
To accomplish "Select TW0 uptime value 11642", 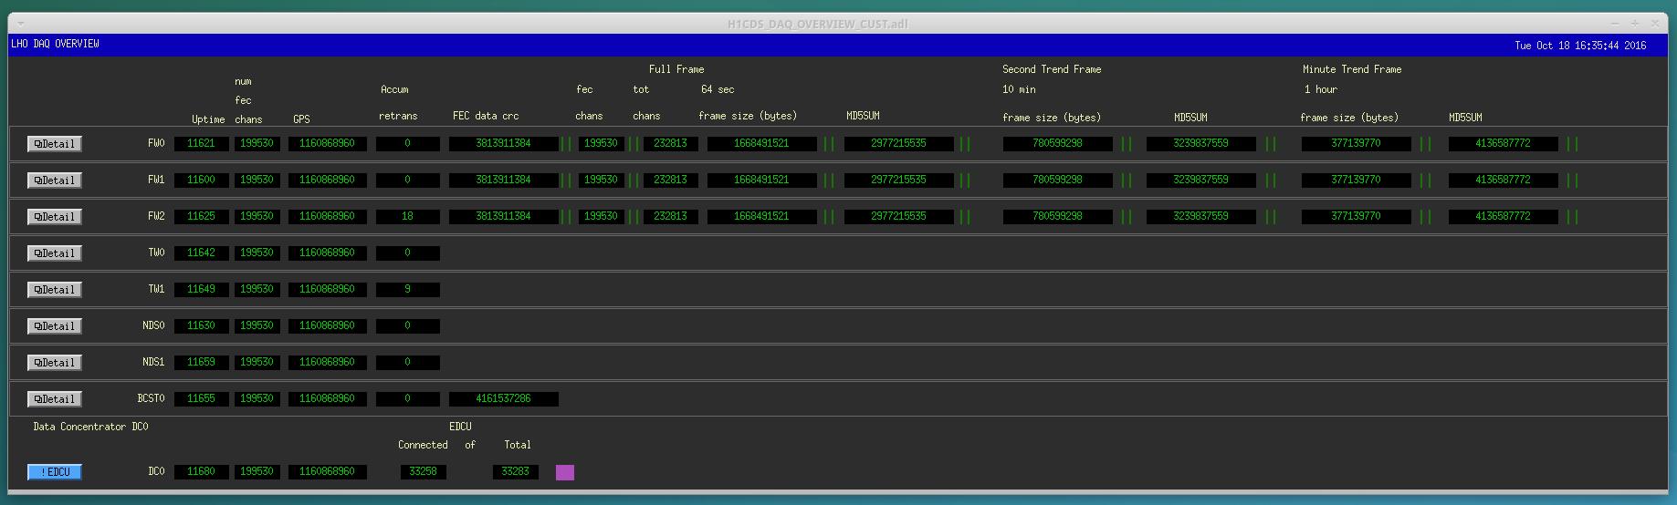I will pyautogui.click(x=202, y=253).
